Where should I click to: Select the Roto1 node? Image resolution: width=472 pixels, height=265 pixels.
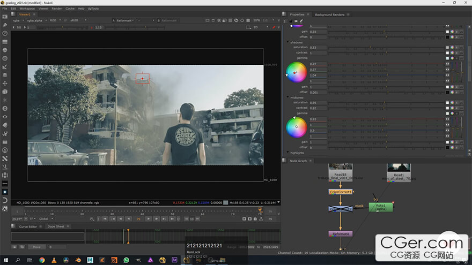coord(381,207)
